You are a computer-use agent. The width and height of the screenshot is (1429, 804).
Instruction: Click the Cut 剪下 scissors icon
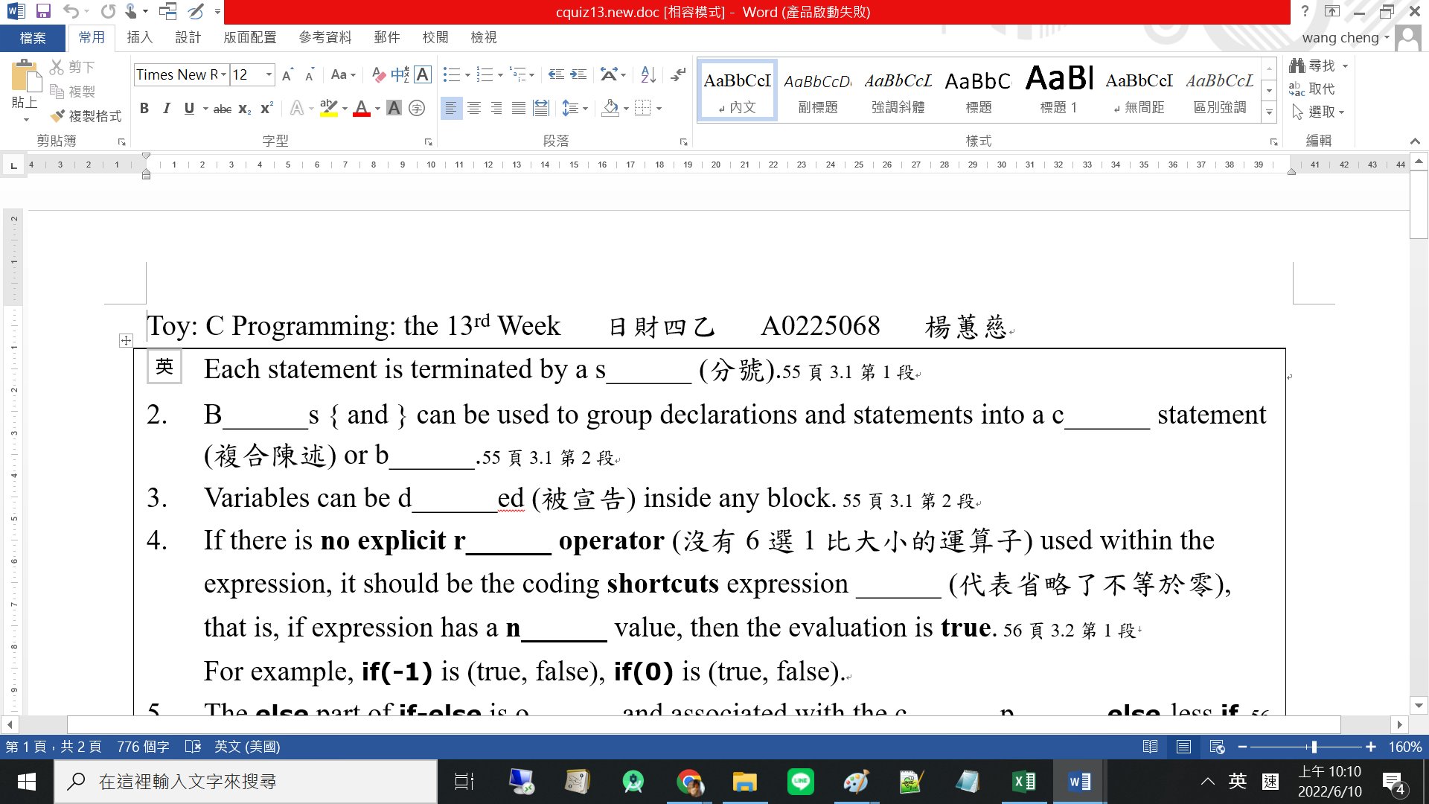pyautogui.click(x=57, y=67)
